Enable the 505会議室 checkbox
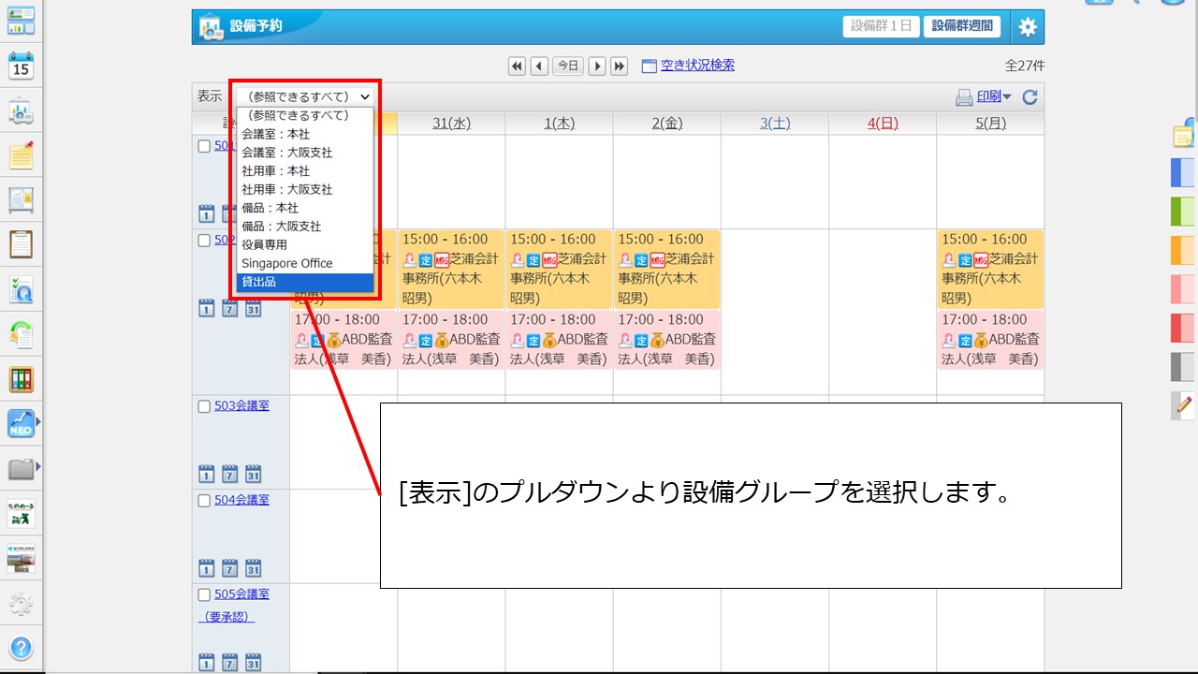Image resolution: width=1198 pixels, height=674 pixels. (x=204, y=594)
